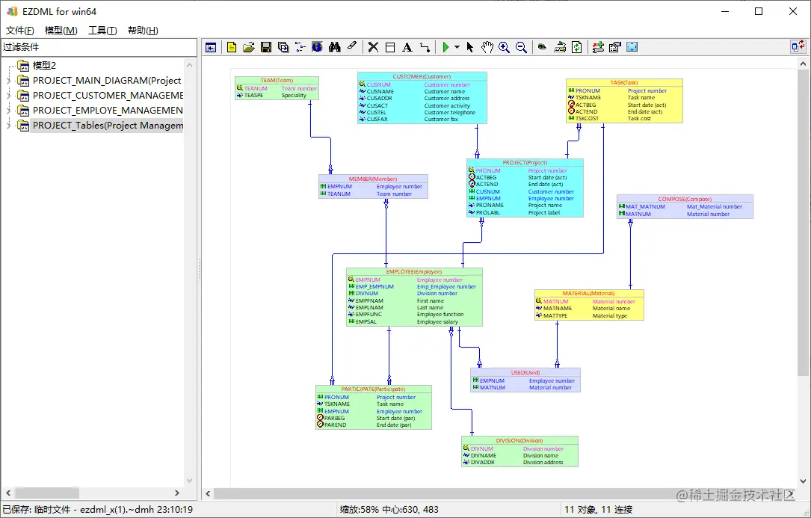Viewport: 811px width, 518px height.
Task: Click the green database toolbar icon
Action: point(542,48)
